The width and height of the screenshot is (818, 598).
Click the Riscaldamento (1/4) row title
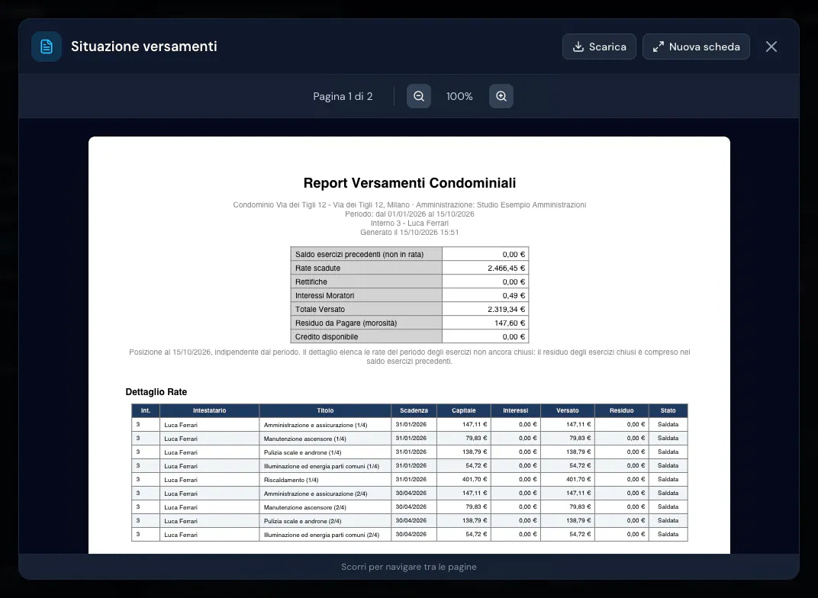tap(291, 480)
